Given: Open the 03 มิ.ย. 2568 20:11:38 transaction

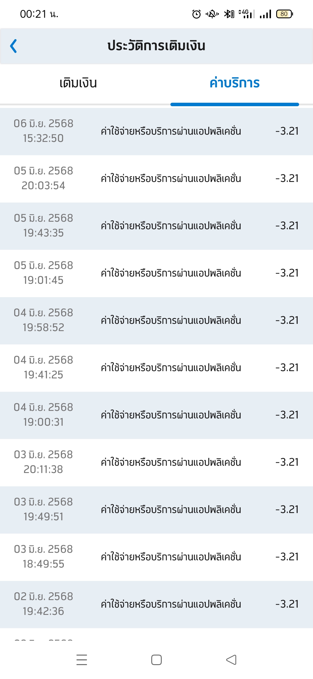Looking at the screenshot, I should [156, 463].
